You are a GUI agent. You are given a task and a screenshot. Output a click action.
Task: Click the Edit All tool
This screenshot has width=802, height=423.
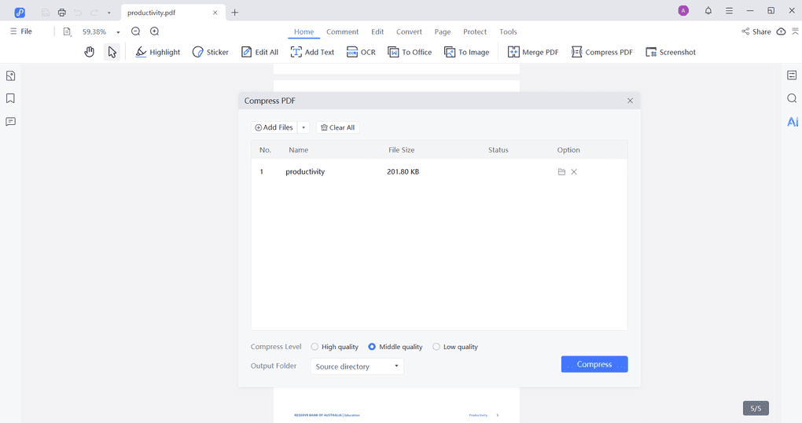[x=259, y=52]
